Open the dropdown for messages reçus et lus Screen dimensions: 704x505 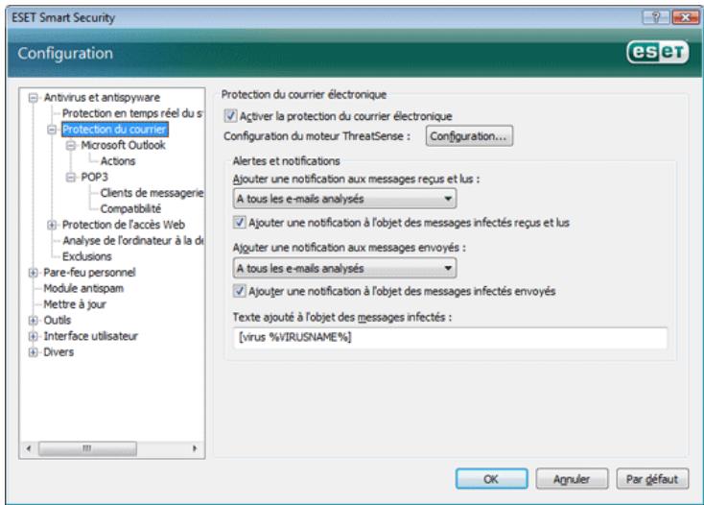point(345,199)
